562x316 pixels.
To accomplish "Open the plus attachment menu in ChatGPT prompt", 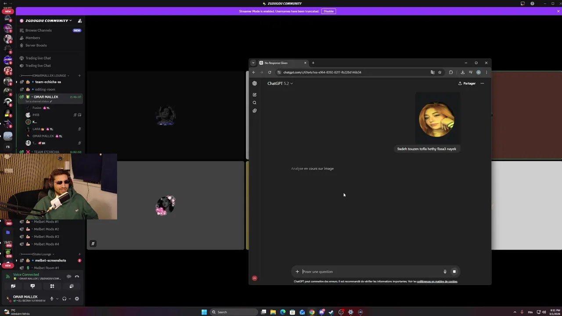I will (x=297, y=272).
